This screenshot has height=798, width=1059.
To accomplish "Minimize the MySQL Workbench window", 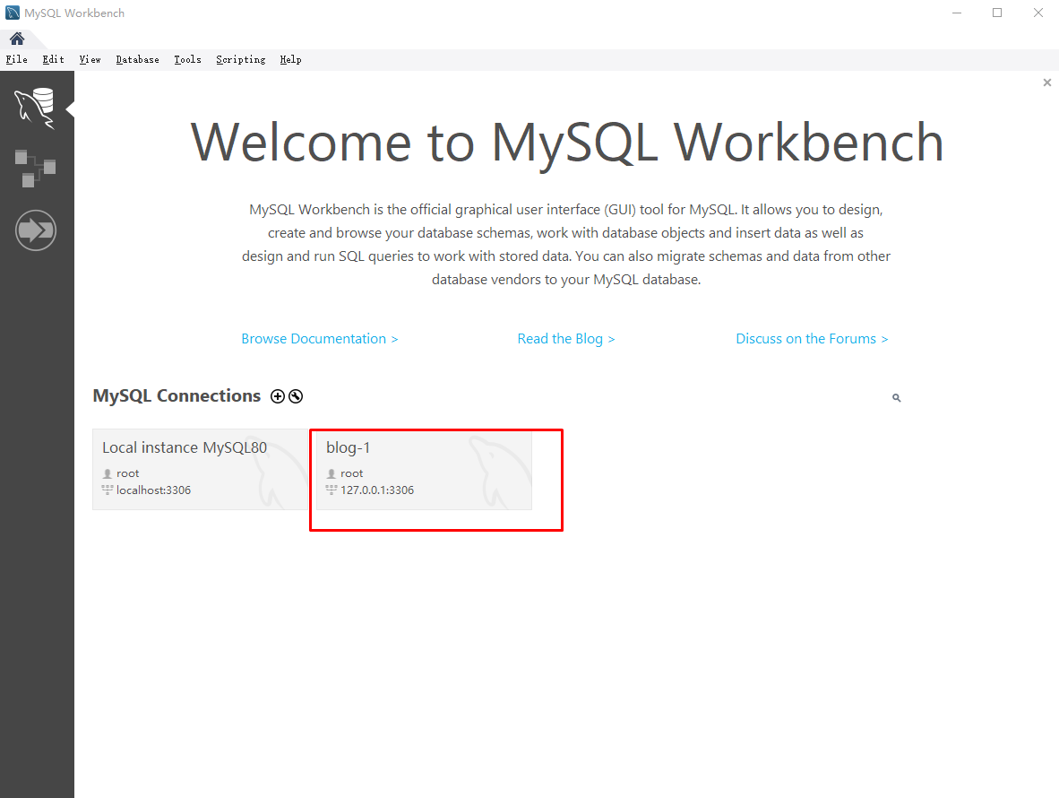I will point(956,13).
